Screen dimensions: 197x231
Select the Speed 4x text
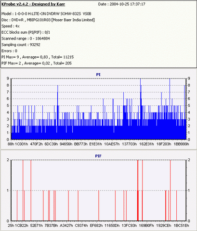[x=11, y=26]
